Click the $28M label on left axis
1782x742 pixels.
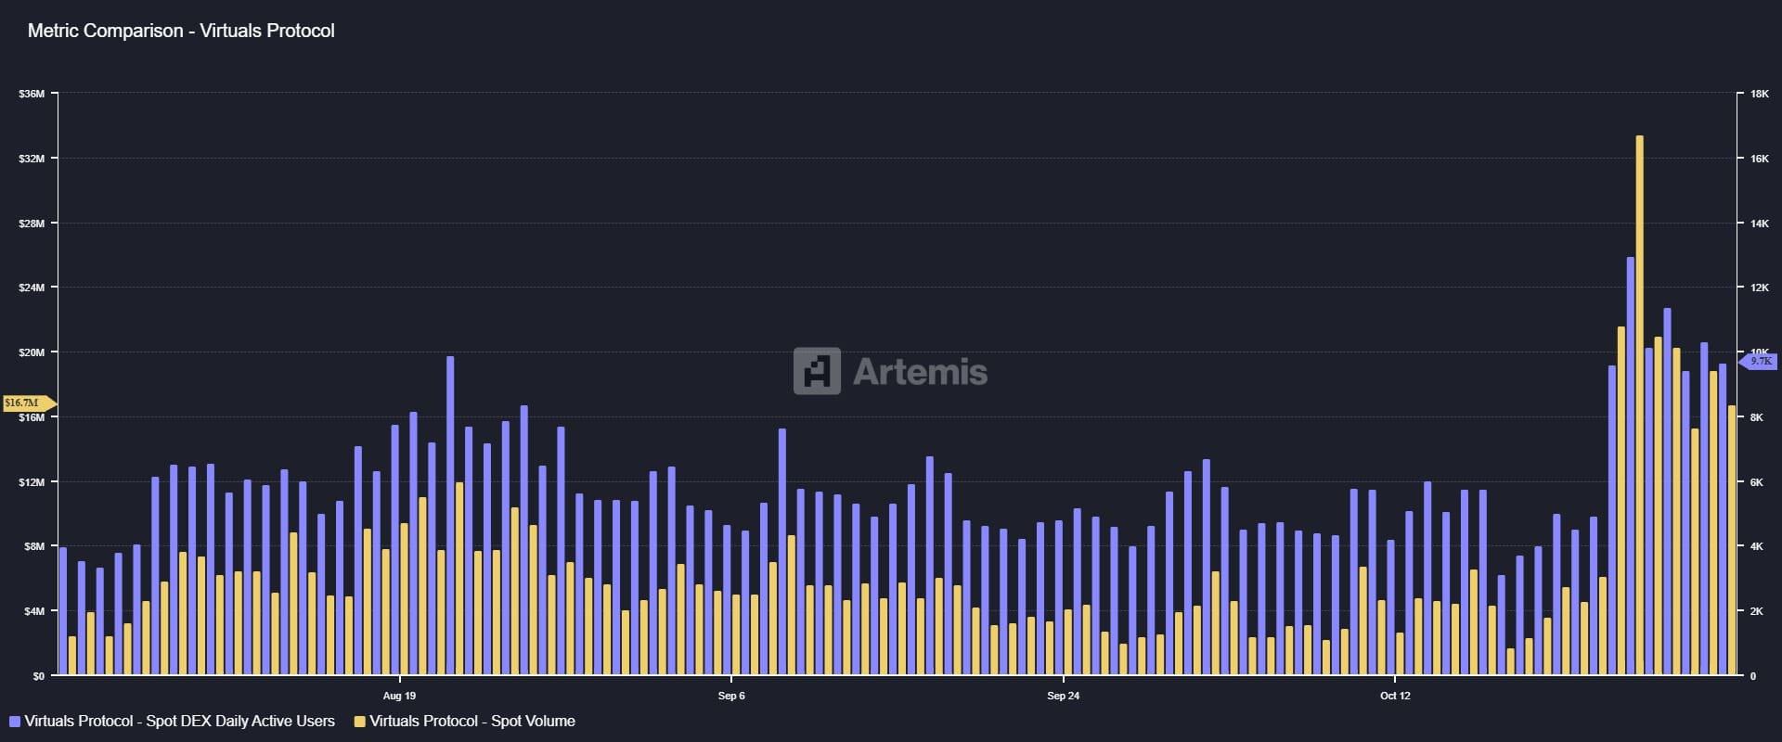pyautogui.click(x=32, y=224)
